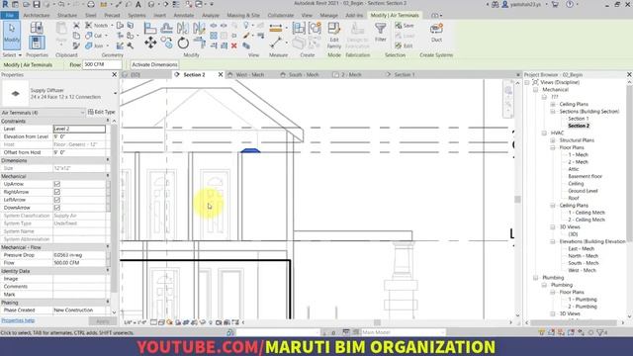Open the Supply Diffuser type selector dropdown
This screenshot has height=356, width=633.
tap(115, 94)
